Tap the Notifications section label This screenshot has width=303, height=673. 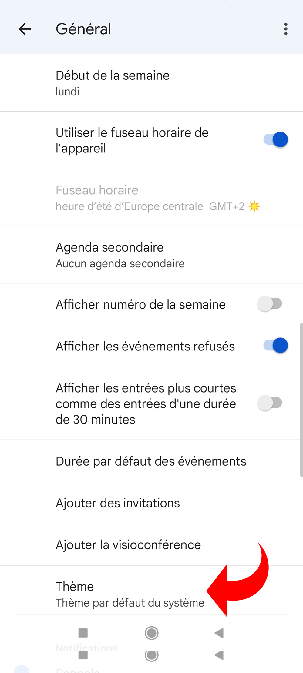86,648
